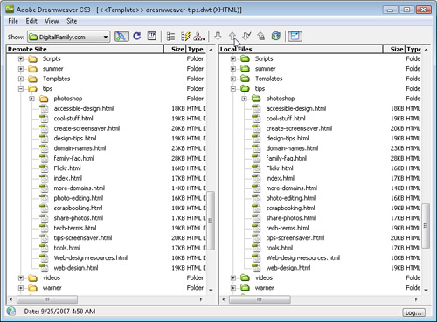Switch to Site Files view icon

coord(170,37)
